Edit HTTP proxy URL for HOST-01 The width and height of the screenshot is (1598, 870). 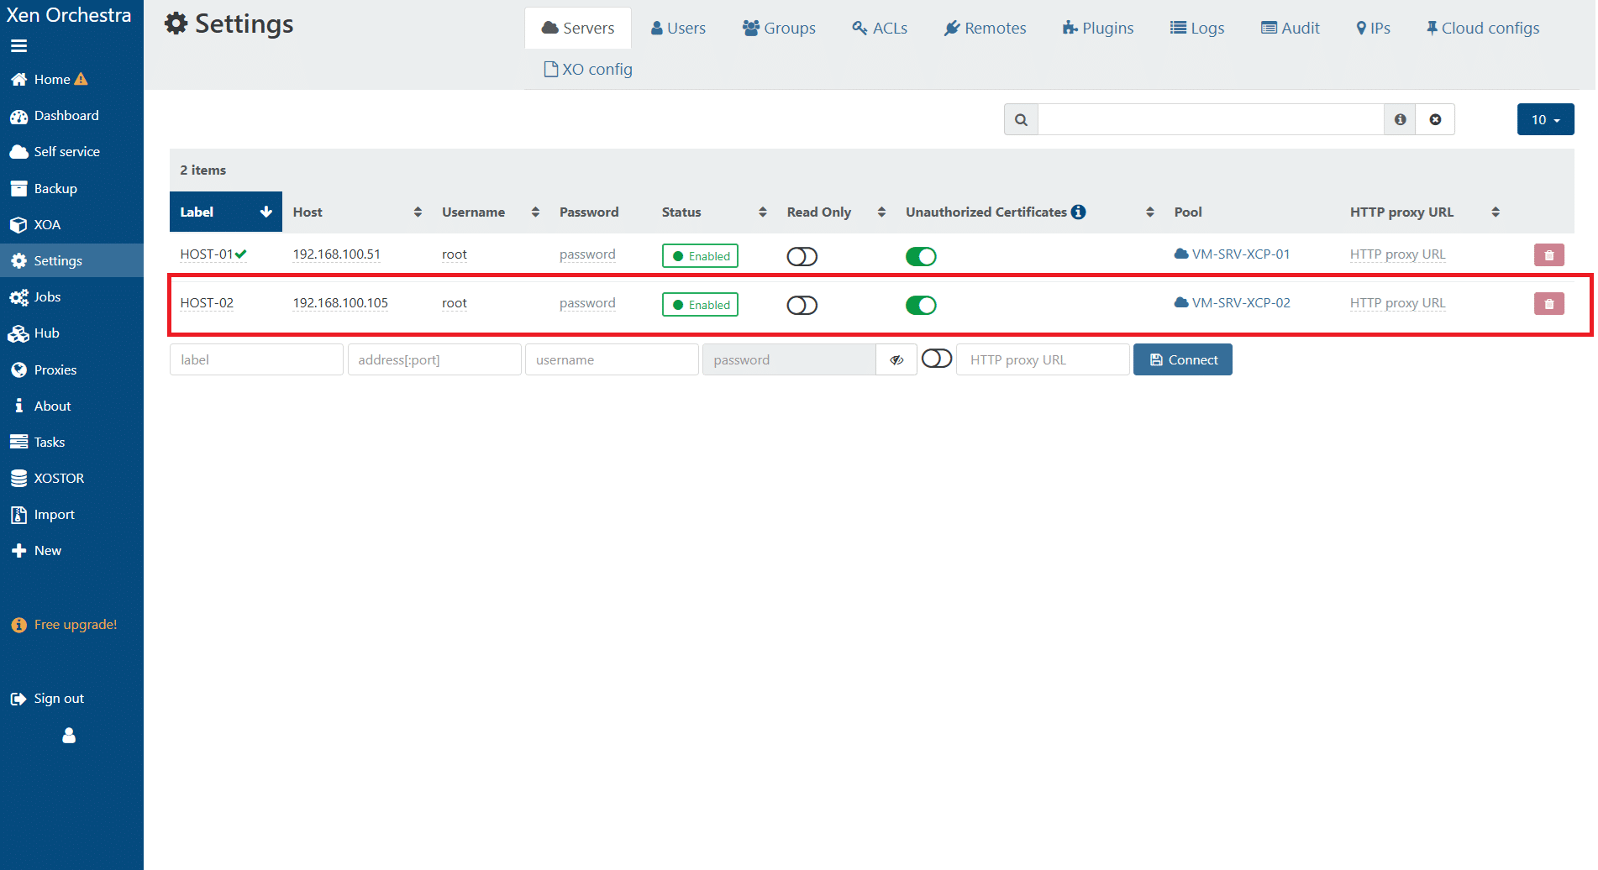click(x=1397, y=254)
